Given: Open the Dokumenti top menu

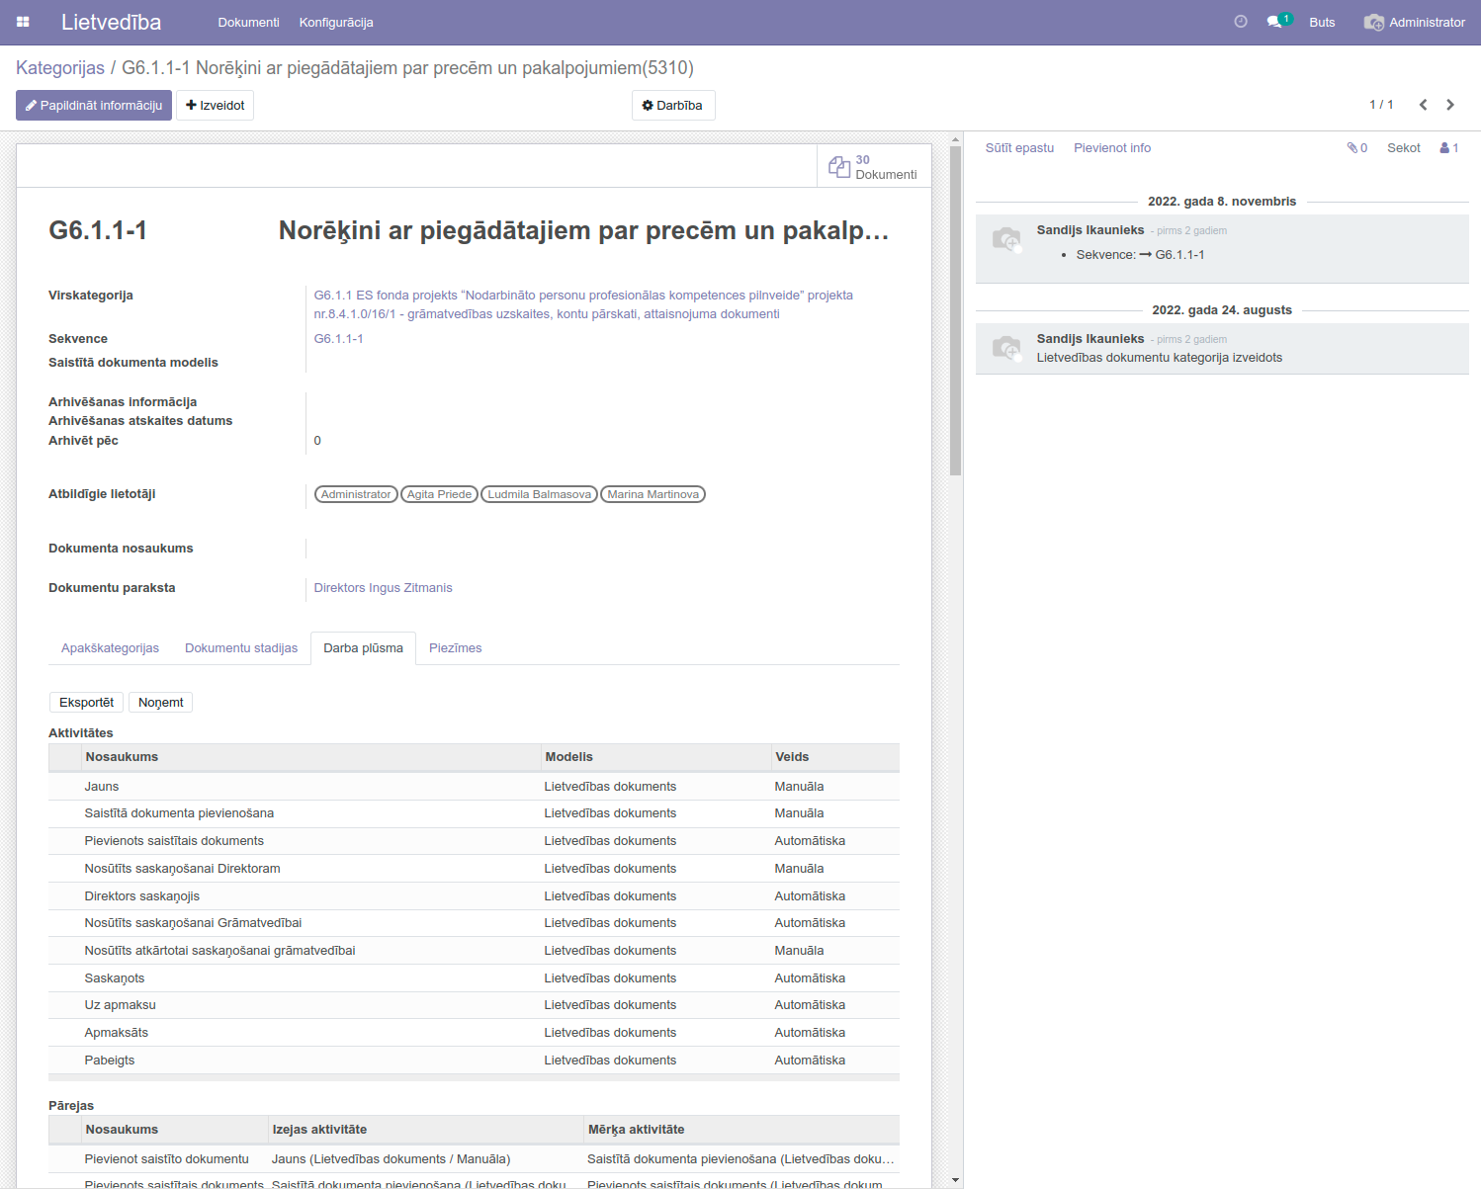Looking at the screenshot, I should click(x=248, y=22).
